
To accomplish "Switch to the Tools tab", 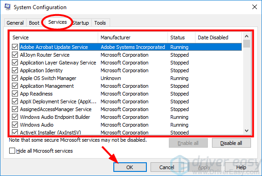I will point(100,23).
